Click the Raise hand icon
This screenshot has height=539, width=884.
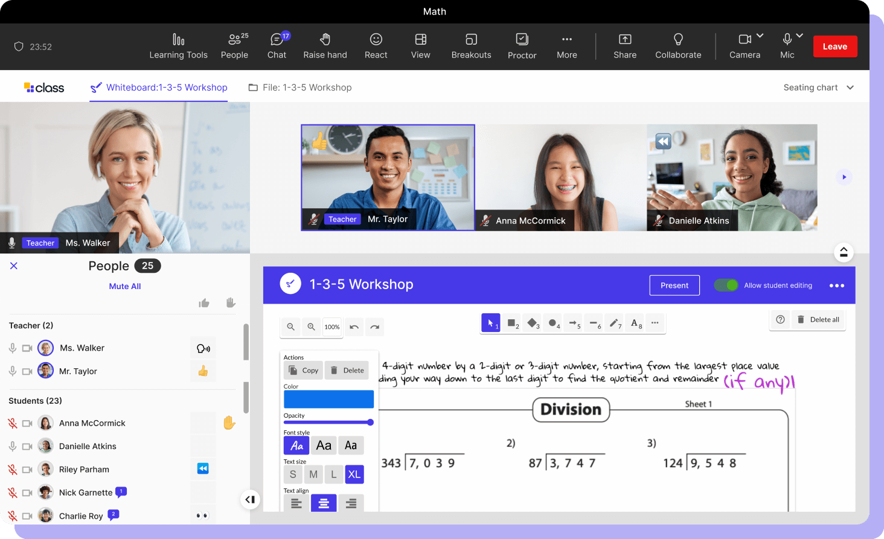tap(325, 46)
